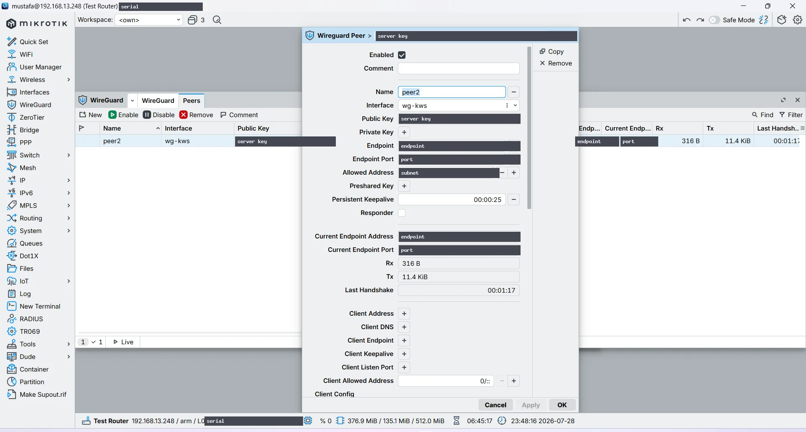Click Disable in the peers toolbar
Screen dimensions: 806x432
point(159,115)
